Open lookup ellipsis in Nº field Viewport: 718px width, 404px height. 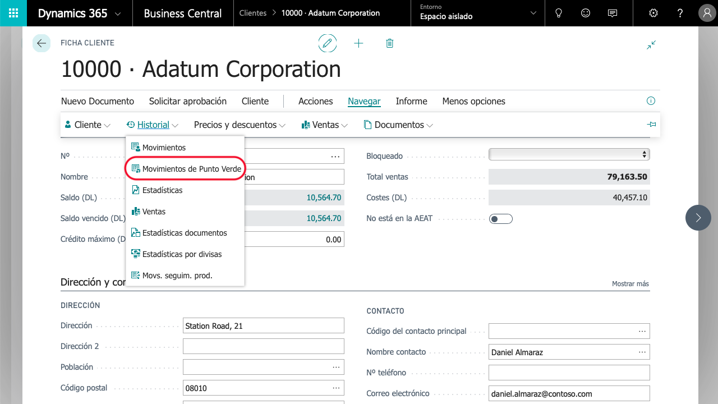[335, 157]
